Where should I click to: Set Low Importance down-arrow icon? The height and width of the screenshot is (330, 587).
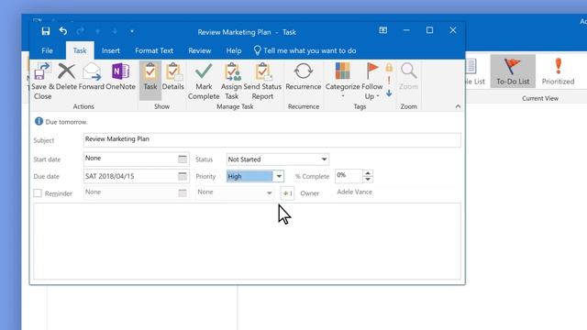coord(389,93)
